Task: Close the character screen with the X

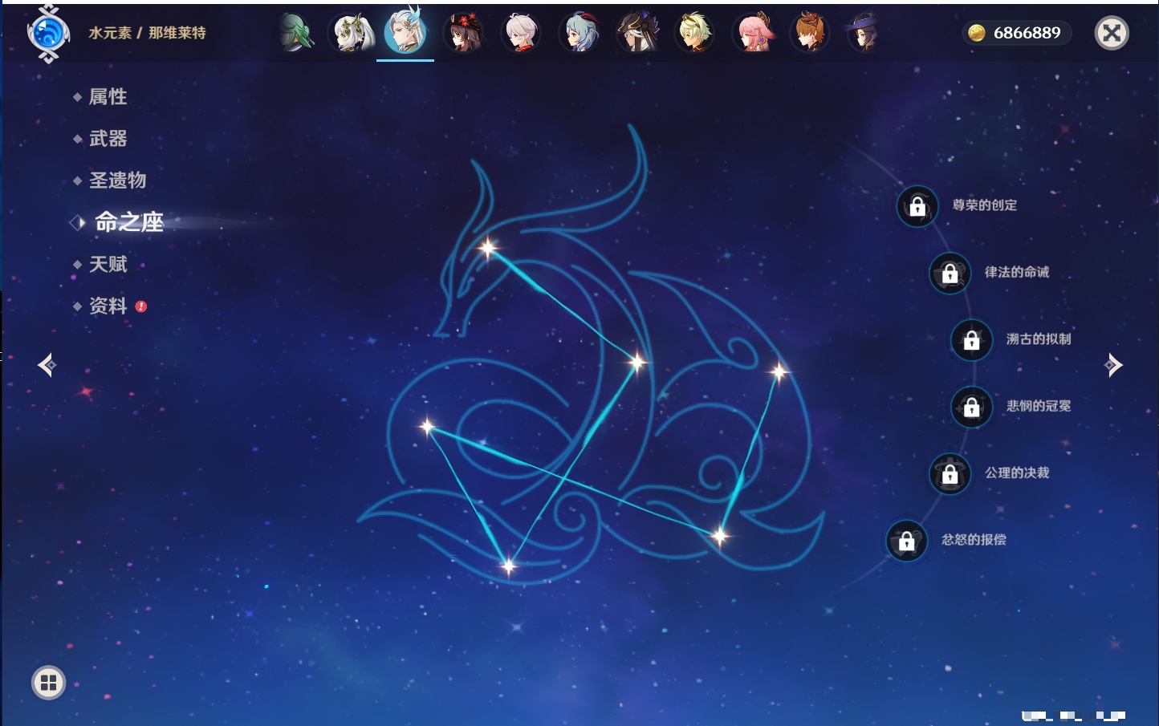Action: pos(1112,33)
